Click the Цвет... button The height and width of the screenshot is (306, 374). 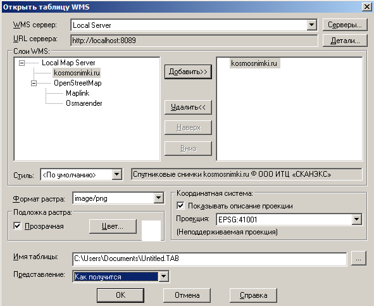point(113,226)
